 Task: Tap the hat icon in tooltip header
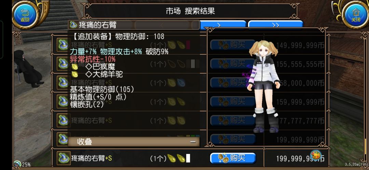point(73,25)
